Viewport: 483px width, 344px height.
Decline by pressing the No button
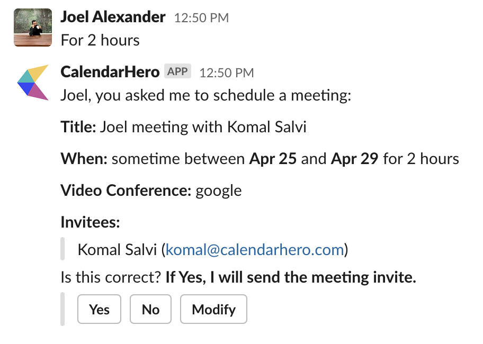tap(150, 309)
